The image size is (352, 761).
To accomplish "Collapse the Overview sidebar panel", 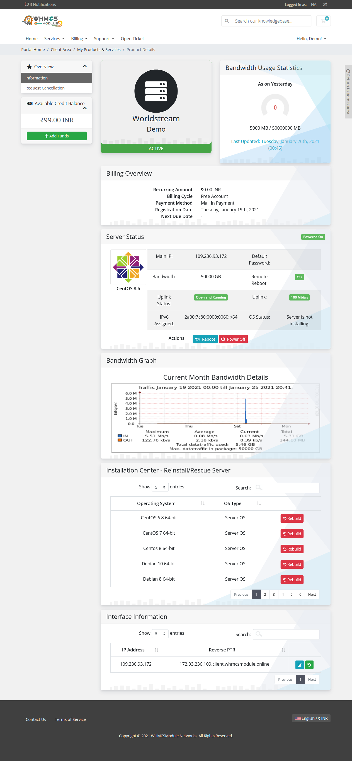I will coord(85,66).
